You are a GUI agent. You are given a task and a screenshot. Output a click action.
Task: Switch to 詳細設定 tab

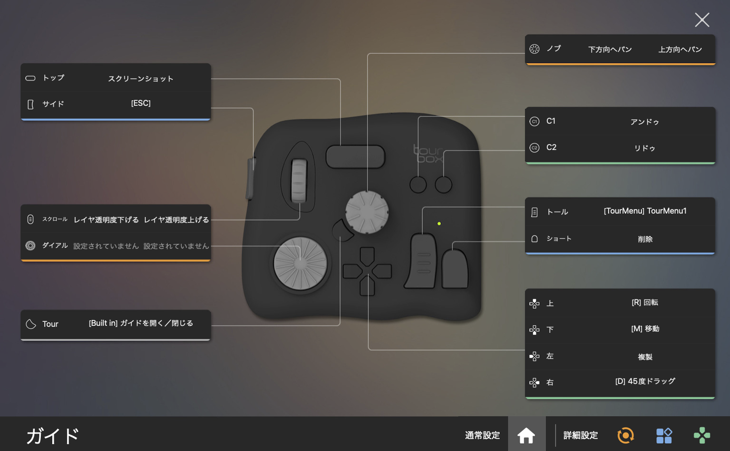(580, 435)
